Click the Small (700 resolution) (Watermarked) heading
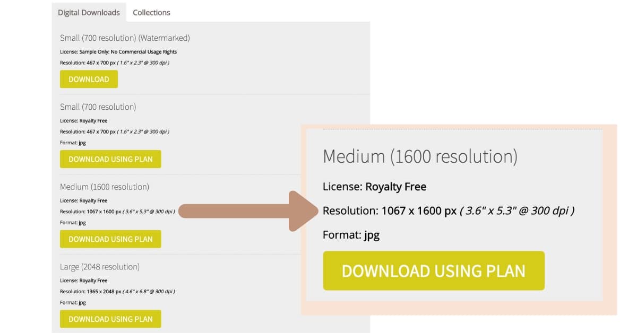 point(125,38)
